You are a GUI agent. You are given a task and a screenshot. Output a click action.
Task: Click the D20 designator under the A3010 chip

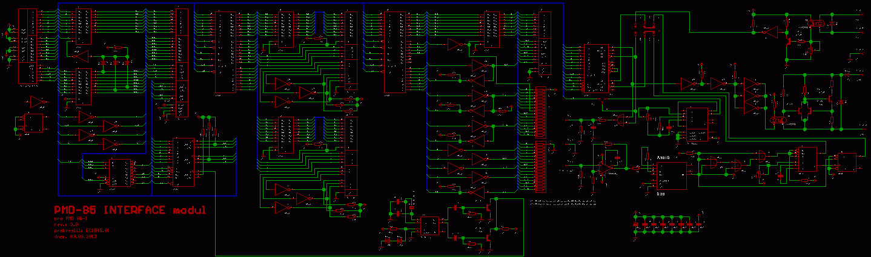[661, 194]
